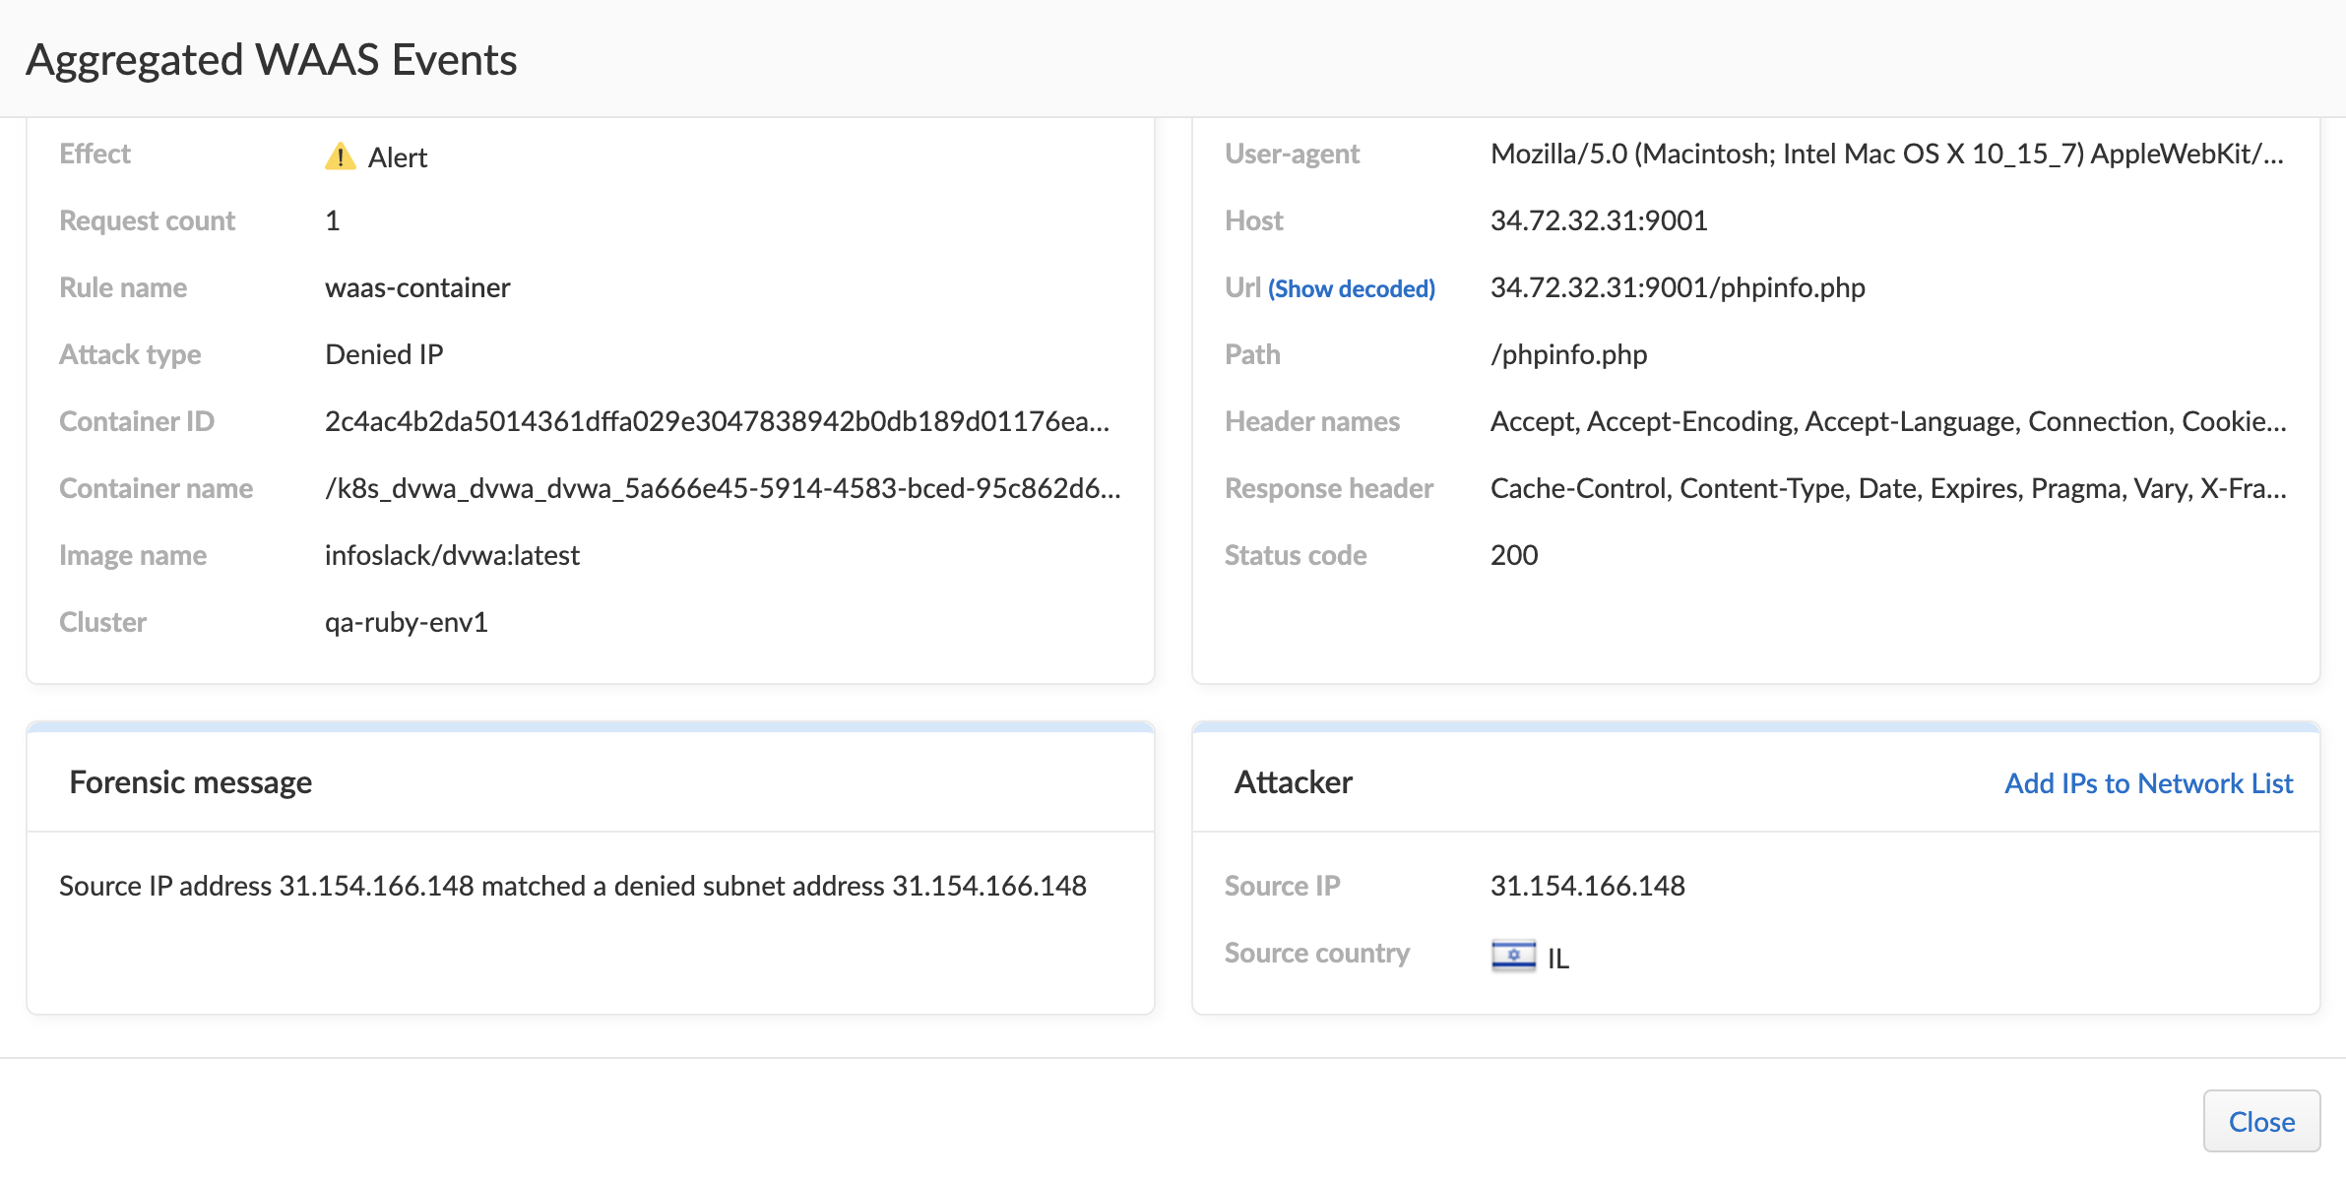2346x1178 pixels.
Task: Click the Response header value list
Action: pos(1888,488)
